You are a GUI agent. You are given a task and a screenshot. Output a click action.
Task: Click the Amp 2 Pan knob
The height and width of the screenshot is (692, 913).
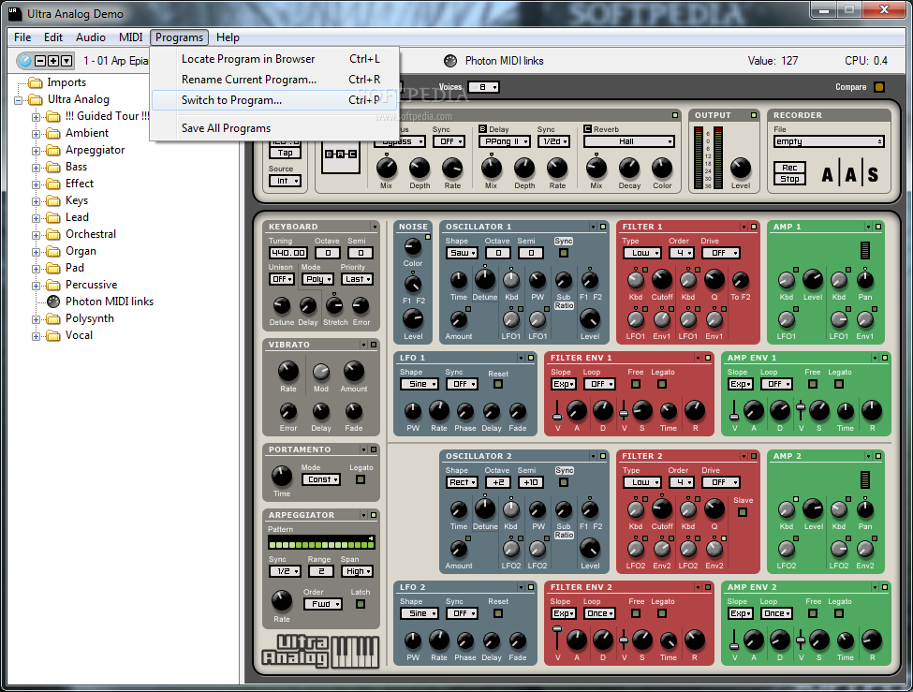click(x=865, y=509)
